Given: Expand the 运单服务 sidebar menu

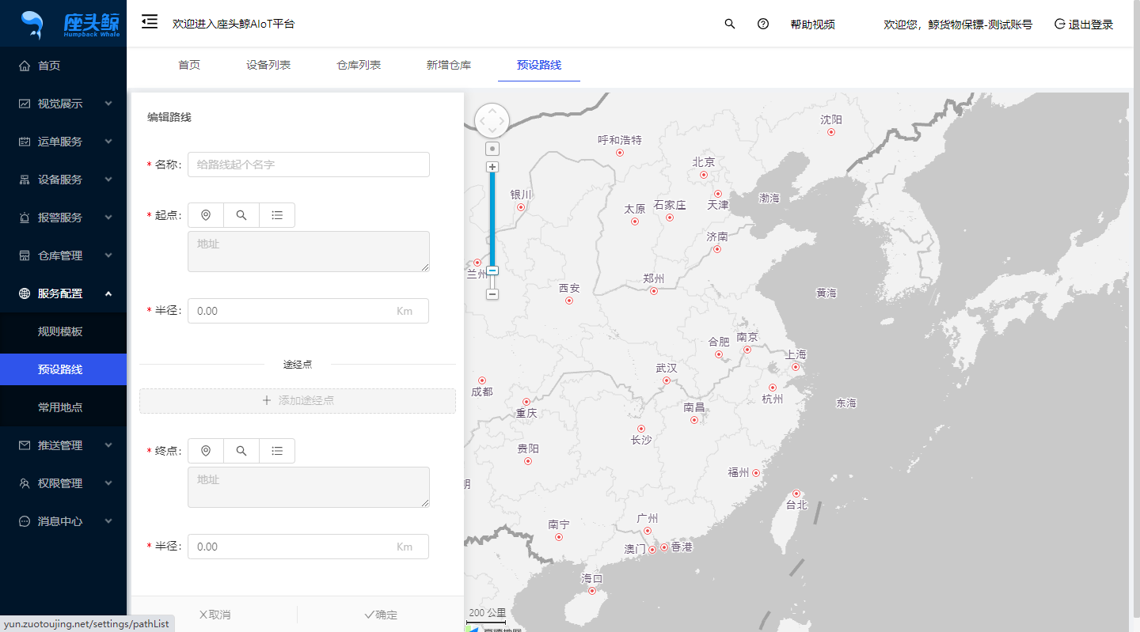Looking at the screenshot, I should [x=63, y=142].
